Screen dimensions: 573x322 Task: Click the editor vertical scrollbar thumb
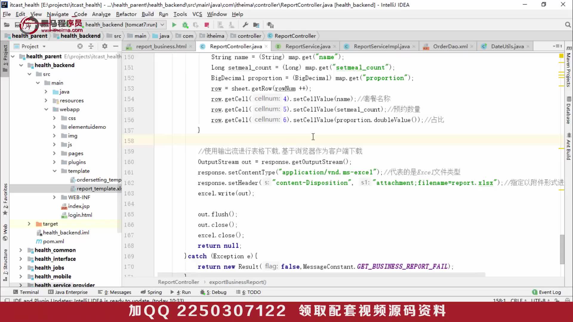[x=562, y=249]
